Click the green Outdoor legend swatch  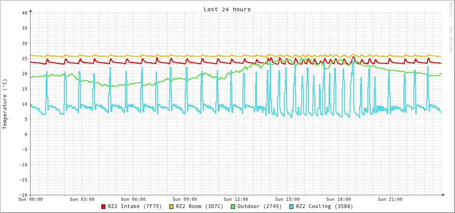point(233,207)
